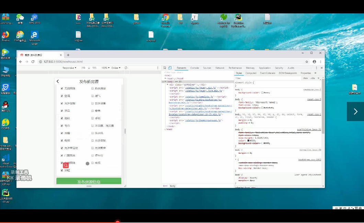The width and height of the screenshot is (364, 223).
Task: Expand the padding property triangle in reset.css rule
Action: click(250, 123)
